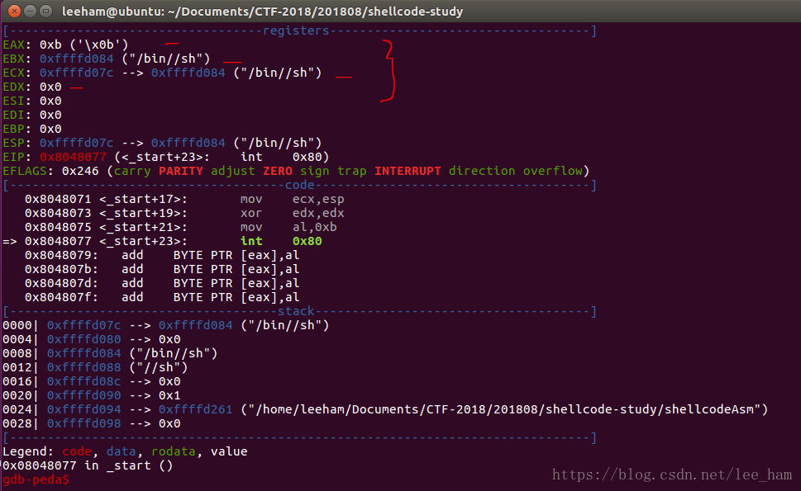Image resolution: width=801 pixels, height=491 pixels.
Task: Click the INTERRUPT flag text
Action: 408,171
